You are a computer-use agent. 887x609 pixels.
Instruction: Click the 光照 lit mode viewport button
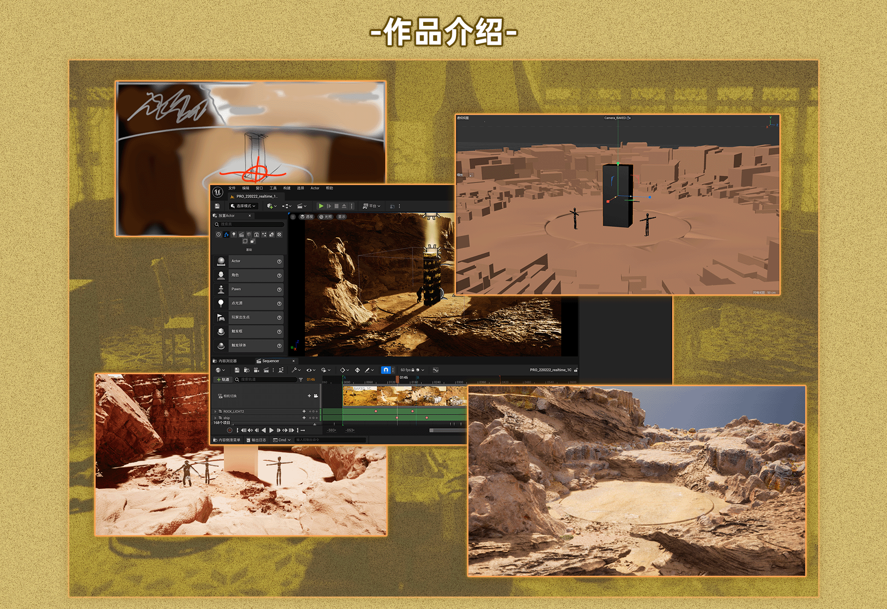[x=326, y=217]
